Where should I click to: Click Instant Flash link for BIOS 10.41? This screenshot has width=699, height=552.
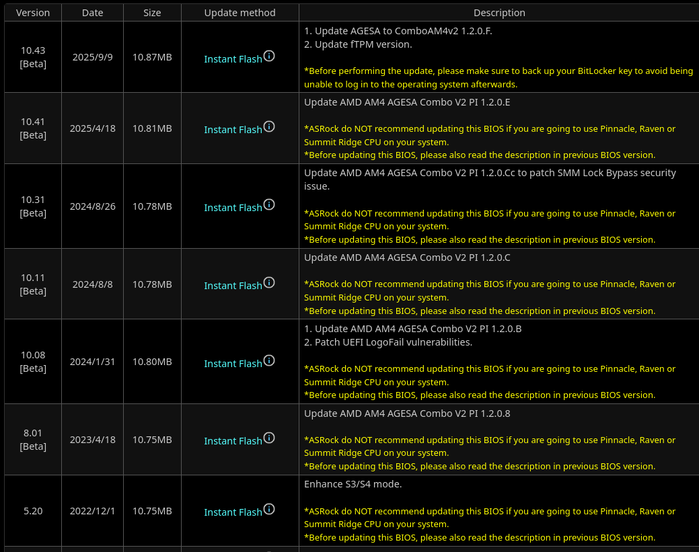pyautogui.click(x=233, y=130)
